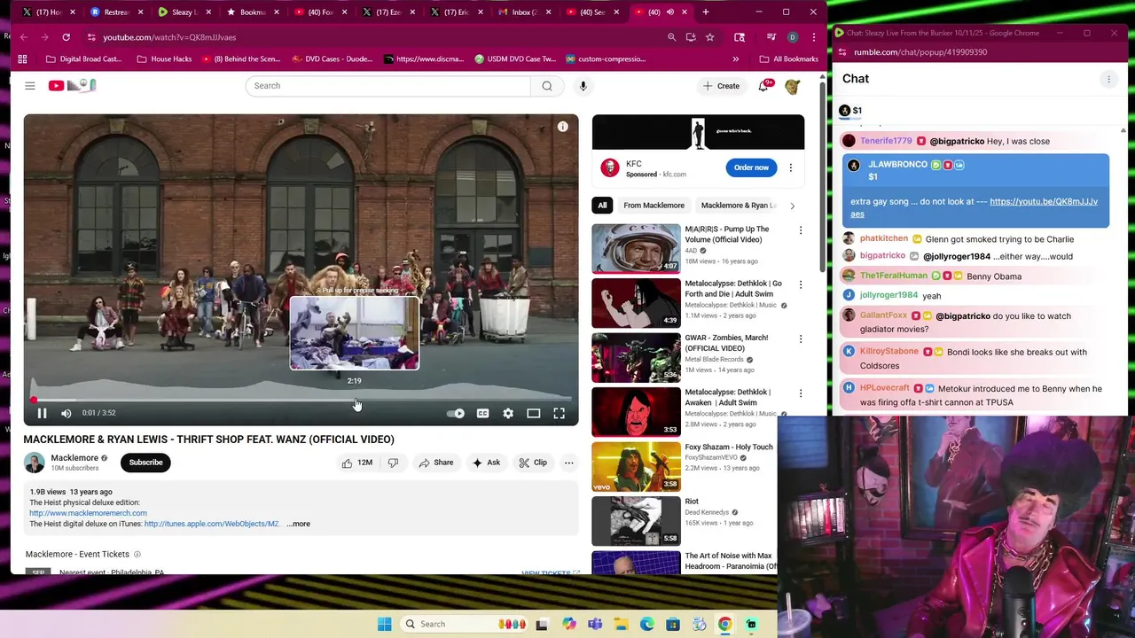This screenshot has width=1135, height=638.
Task: Toggle the autoplay switch in player
Action: tap(456, 413)
